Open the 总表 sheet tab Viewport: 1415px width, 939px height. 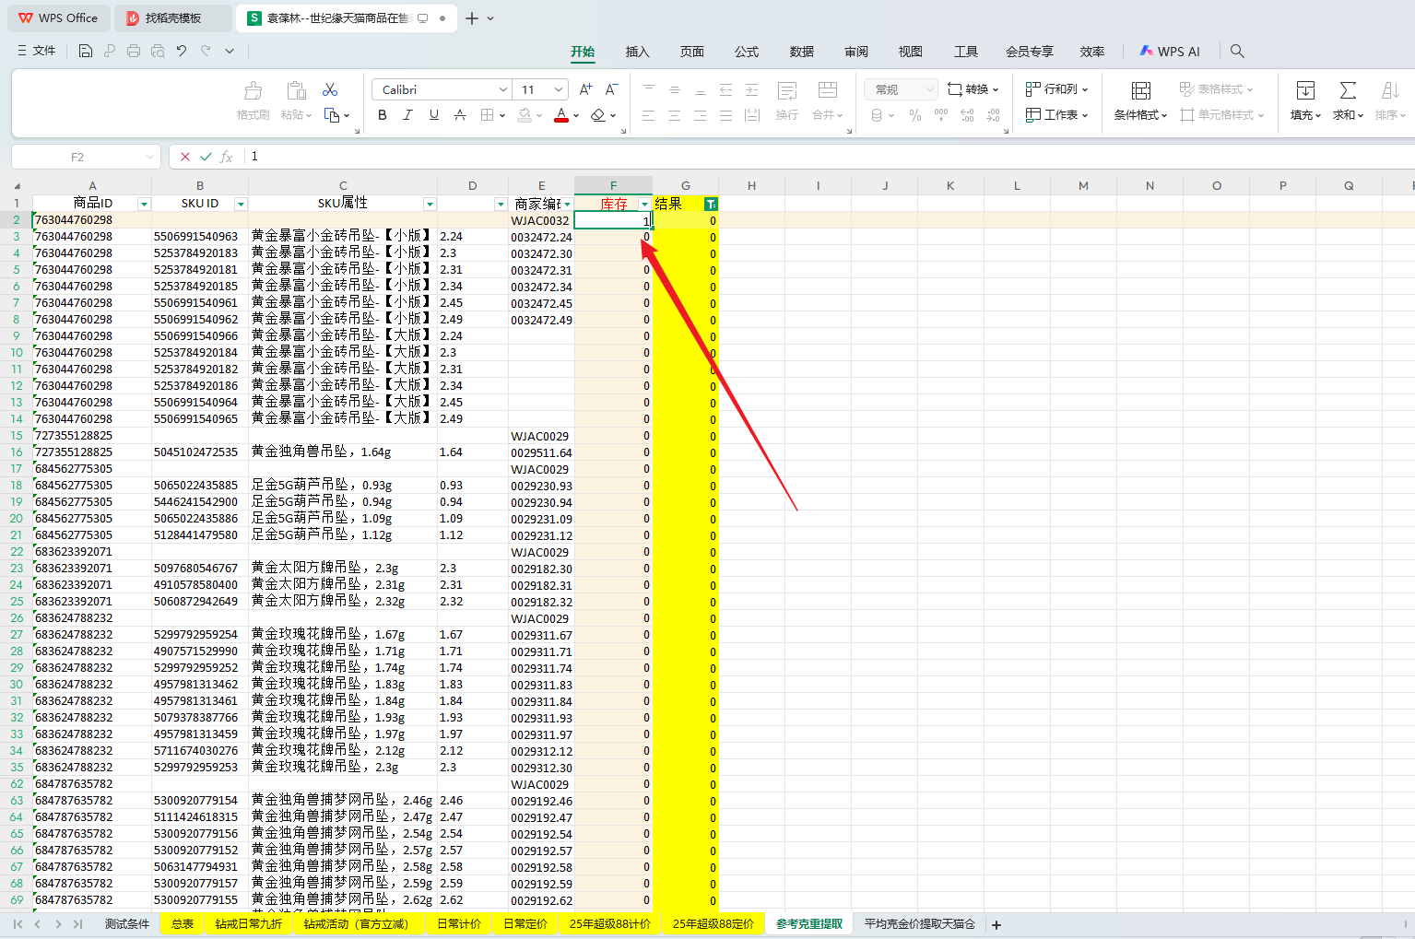click(x=183, y=924)
